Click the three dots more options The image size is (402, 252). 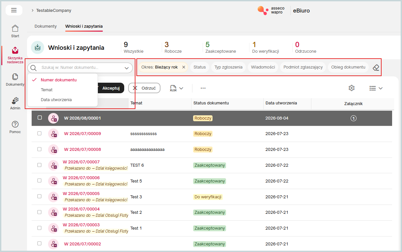point(203,88)
